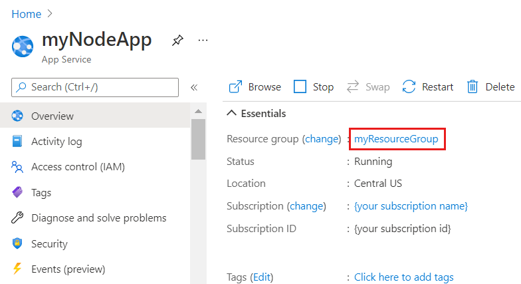
Task: Click the magnifier icon in search box
Action: 21,87
